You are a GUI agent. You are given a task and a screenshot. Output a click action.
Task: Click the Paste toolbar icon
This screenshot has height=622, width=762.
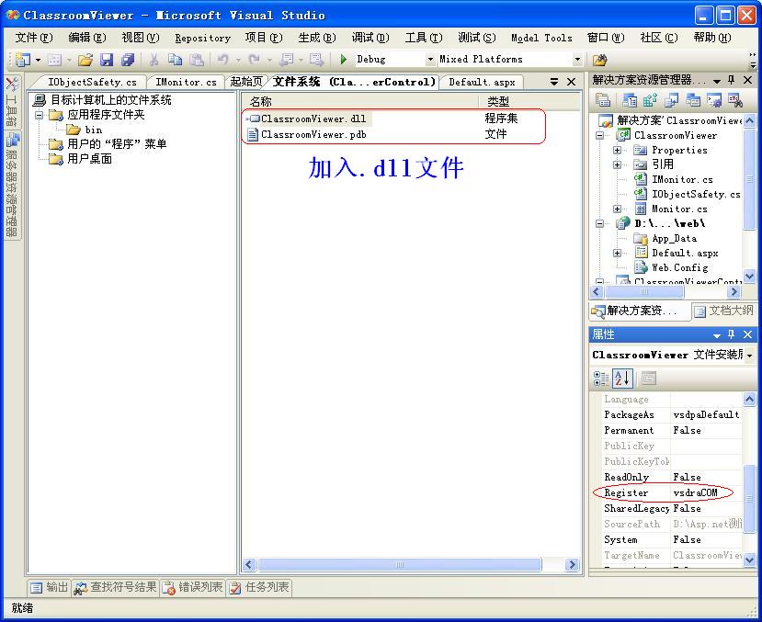pos(197,60)
